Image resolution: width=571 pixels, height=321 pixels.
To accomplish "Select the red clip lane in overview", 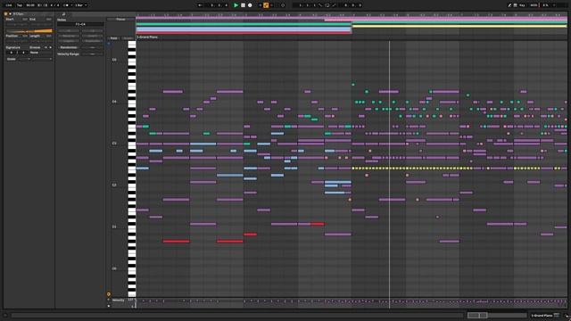I will click(x=244, y=32).
